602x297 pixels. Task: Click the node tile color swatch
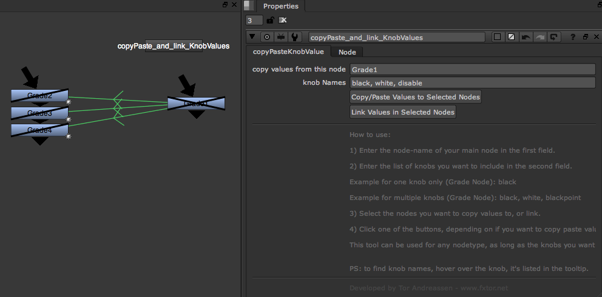[498, 37]
